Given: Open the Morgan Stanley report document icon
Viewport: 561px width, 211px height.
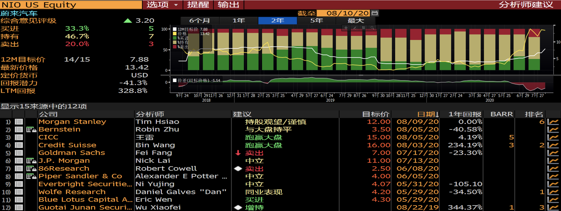Looking at the screenshot, I should 19,121.
